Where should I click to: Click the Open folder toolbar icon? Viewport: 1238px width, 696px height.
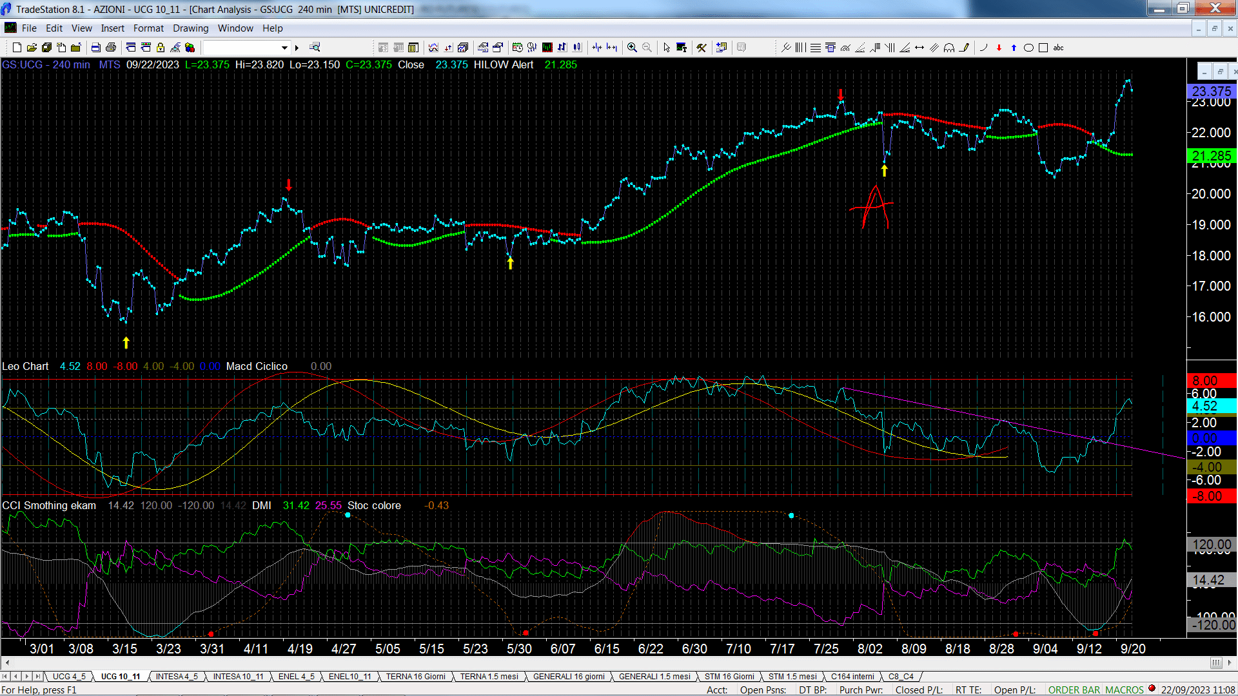[x=32, y=48]
